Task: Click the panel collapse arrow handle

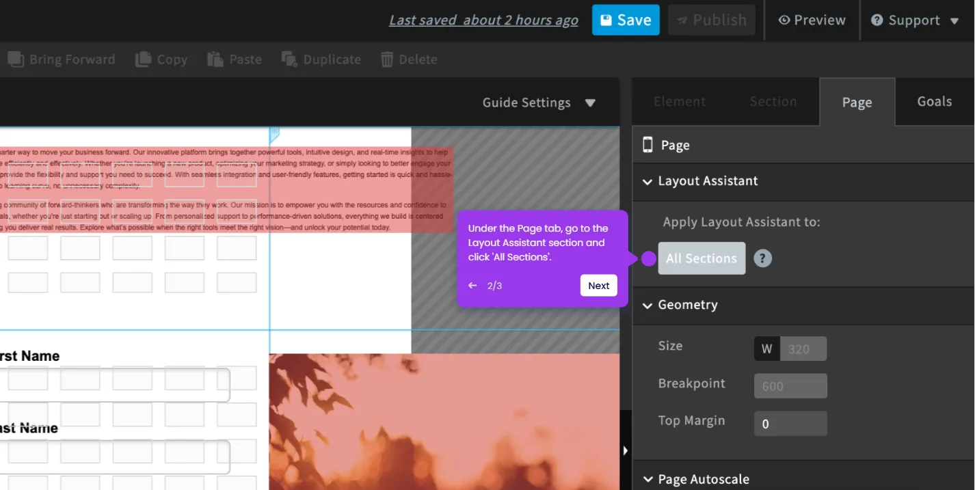Action: (625, 450)
